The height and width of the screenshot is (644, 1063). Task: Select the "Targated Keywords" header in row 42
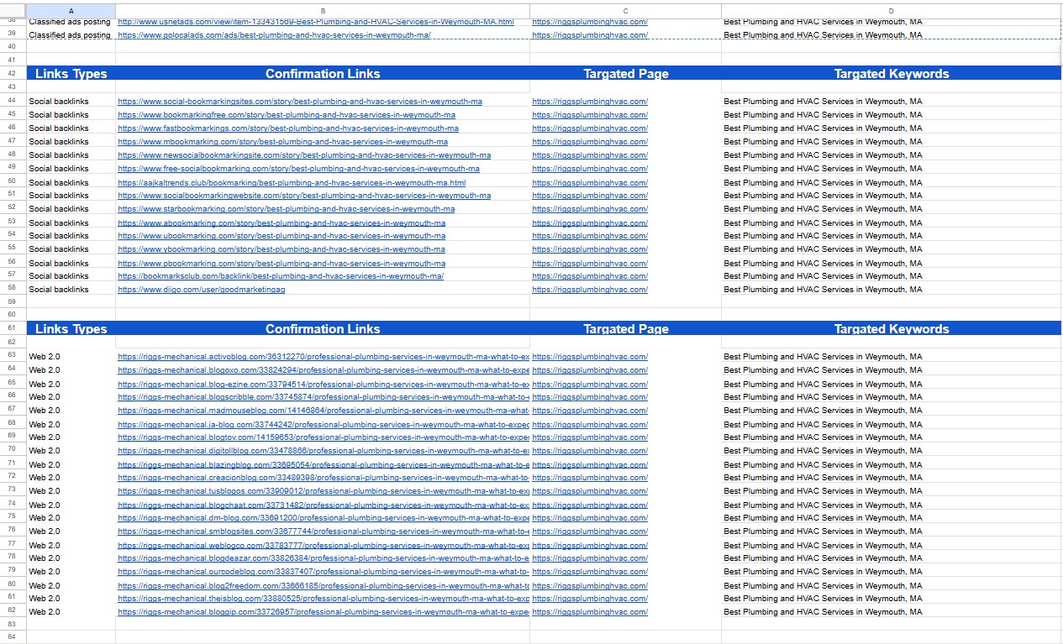(x=892, y=74)
